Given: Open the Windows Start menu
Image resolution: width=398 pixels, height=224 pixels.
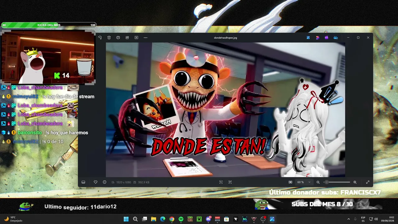Looking at the screenshot, I should tap(126, 219).
